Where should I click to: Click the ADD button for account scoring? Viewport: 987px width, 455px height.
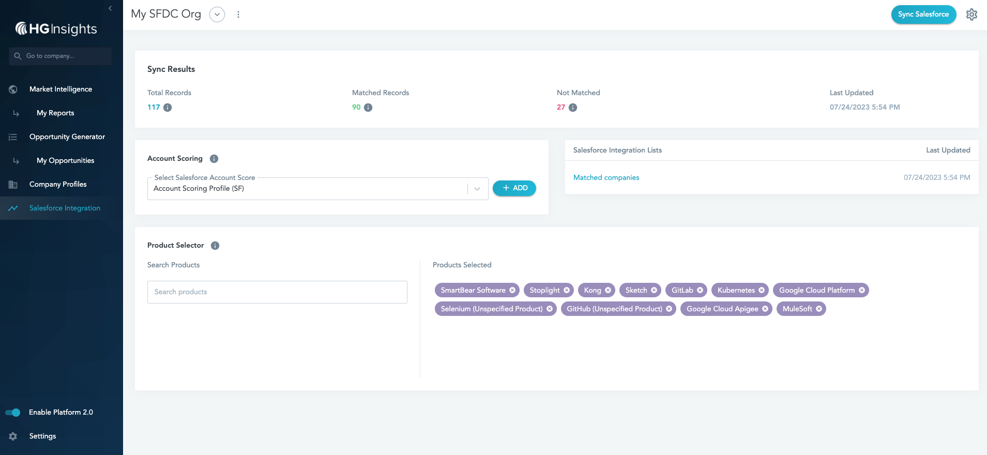[514, 188]
